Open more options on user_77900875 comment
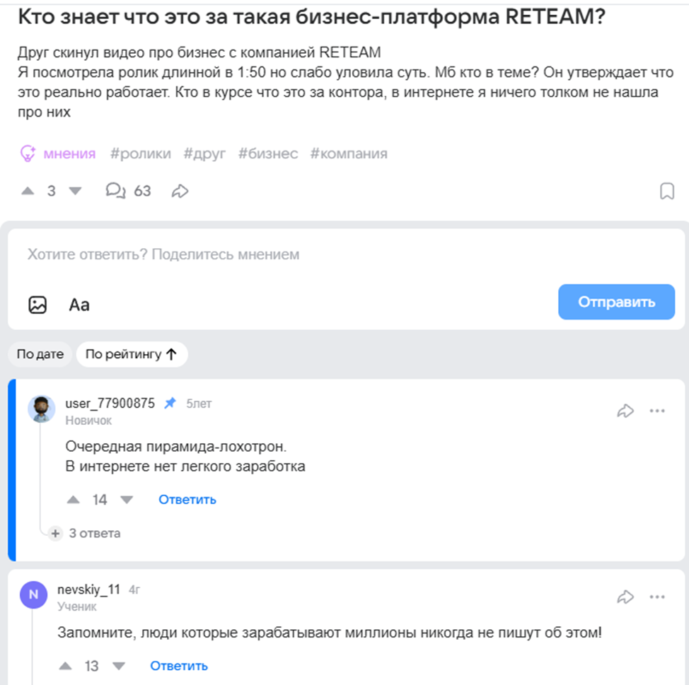The height and width of the screenshot is (685, 689). tap(657, 411)
